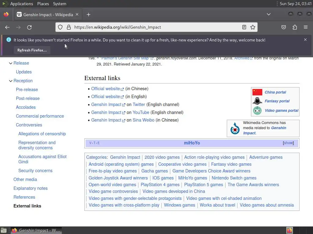This screenshot has height=234, width=313.
Task: Click the Fantasy portal hooded figure icon
Action: pos(257,101)
